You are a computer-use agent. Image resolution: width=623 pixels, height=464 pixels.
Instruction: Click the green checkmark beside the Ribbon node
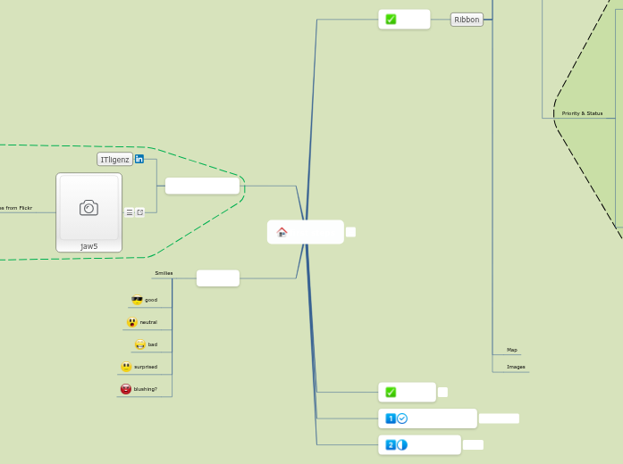[391, 20]
